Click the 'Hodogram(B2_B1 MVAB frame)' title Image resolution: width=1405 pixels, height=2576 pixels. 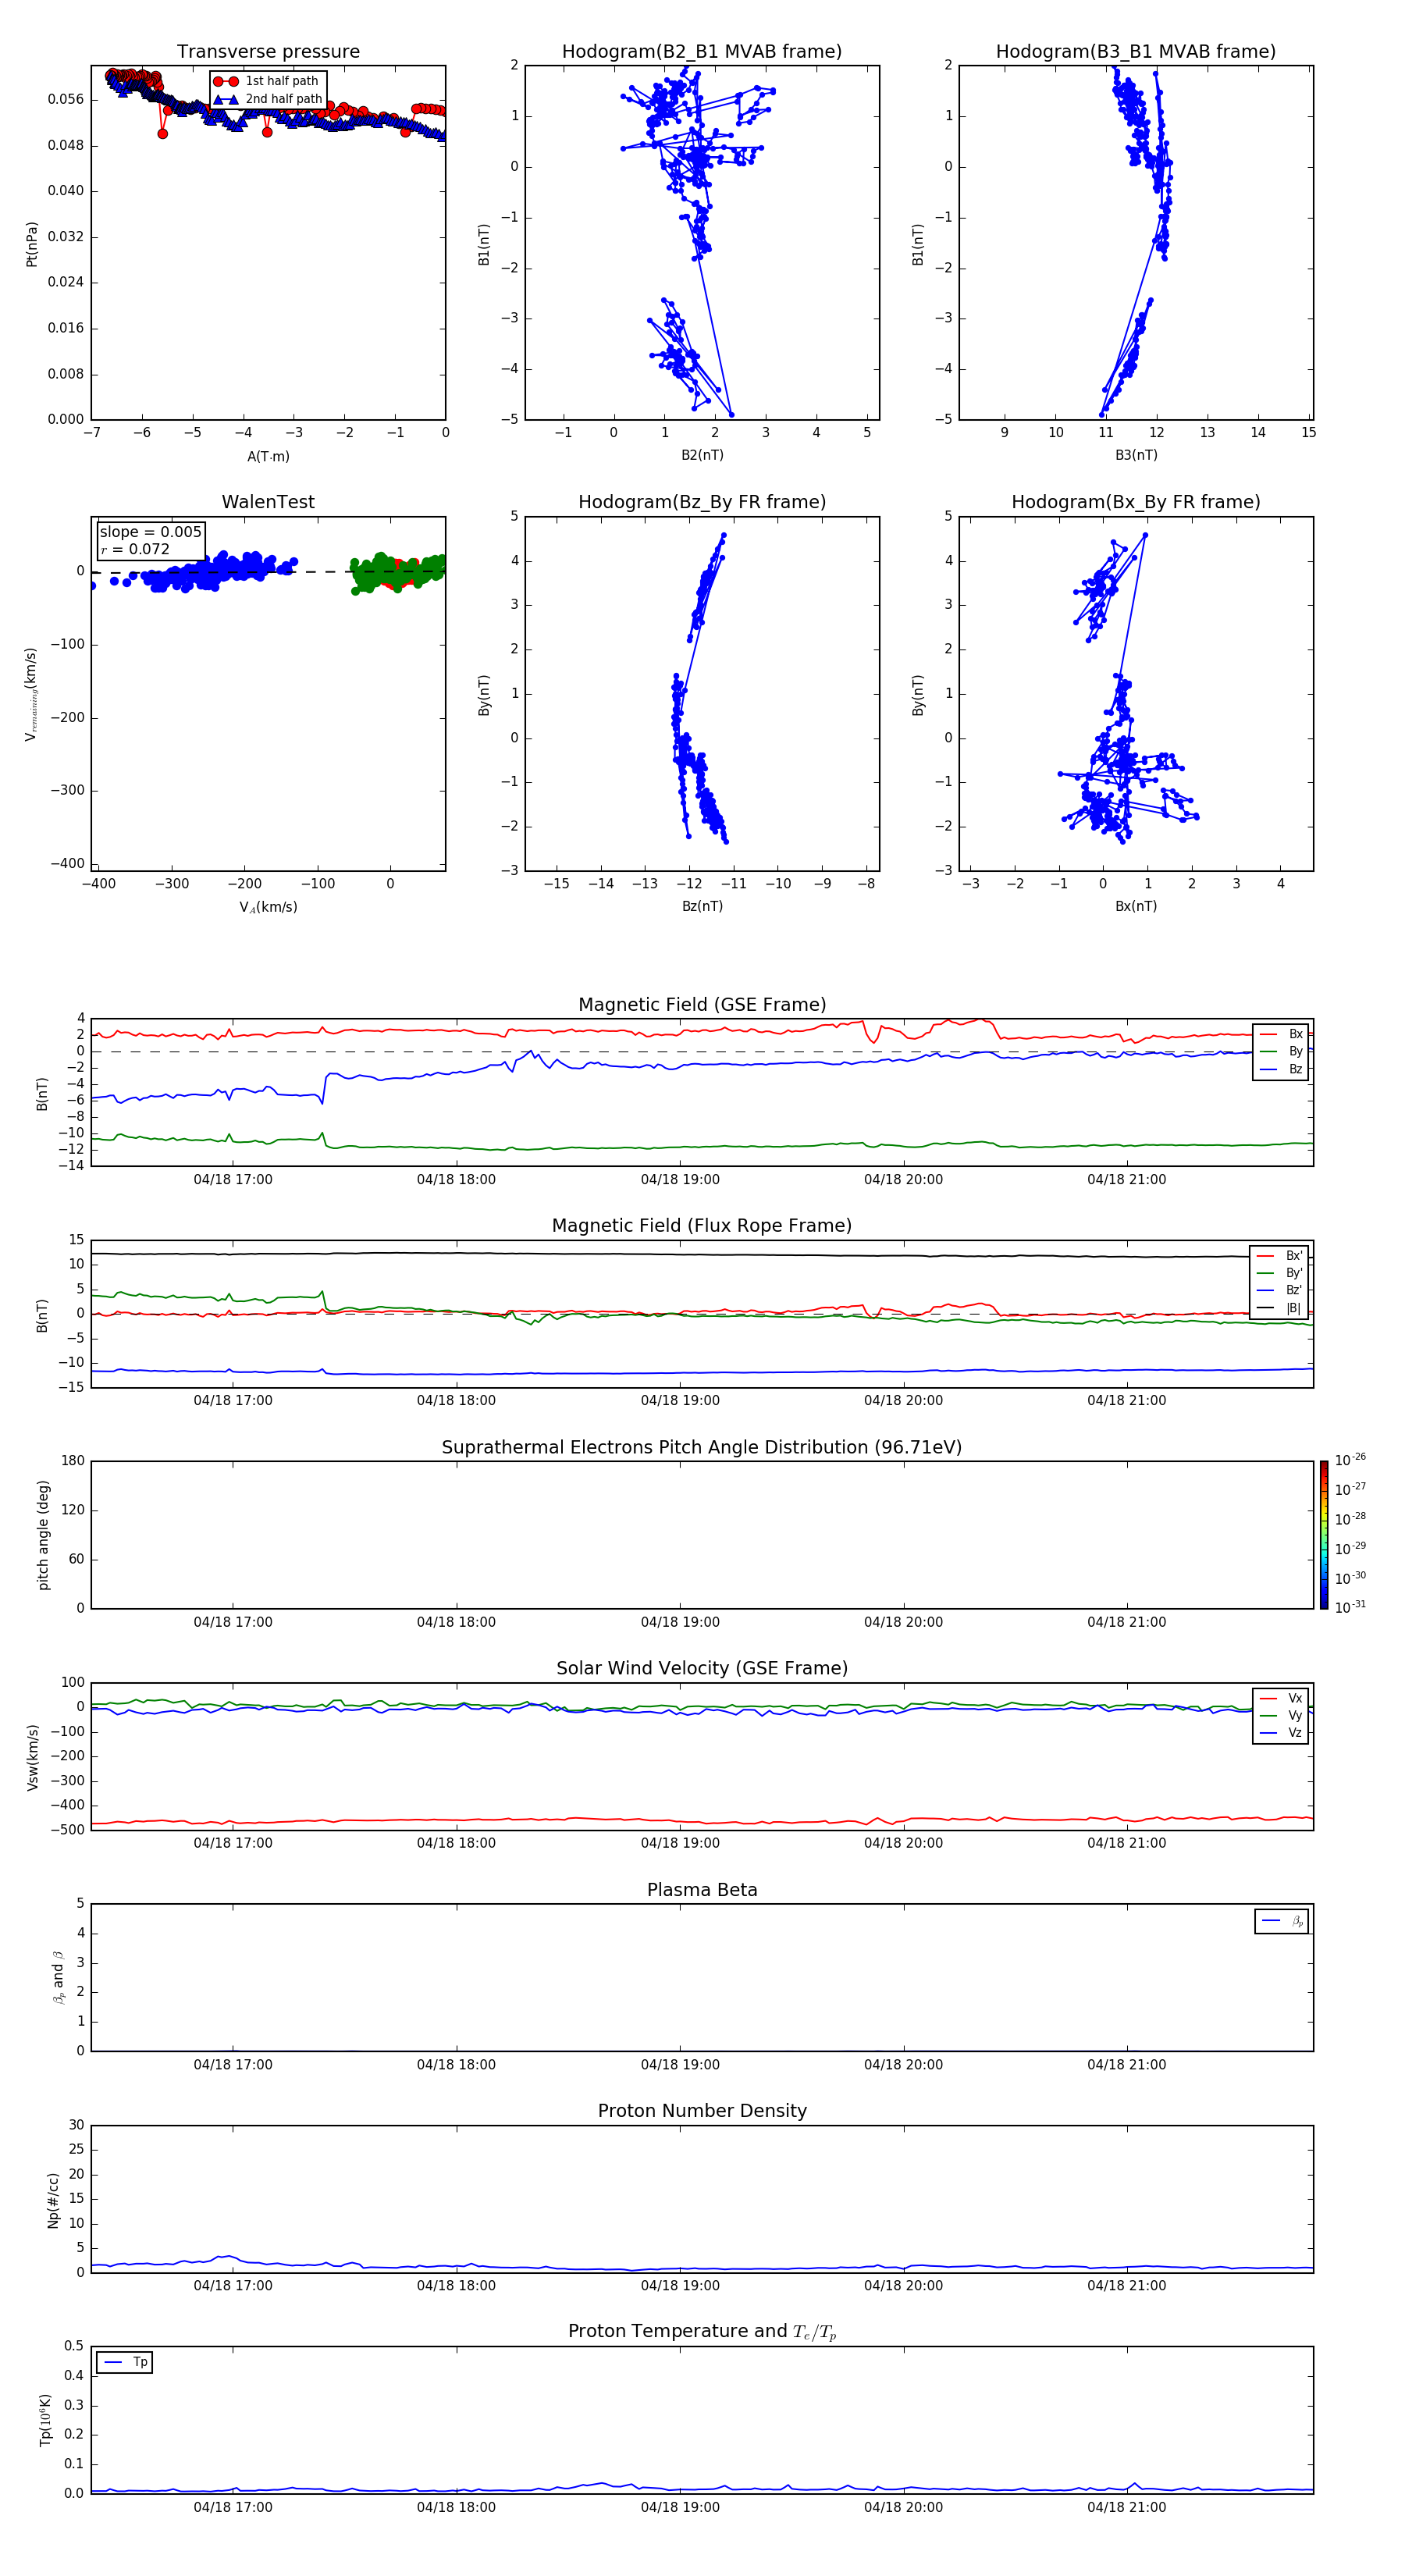click(x=702, y=52)
